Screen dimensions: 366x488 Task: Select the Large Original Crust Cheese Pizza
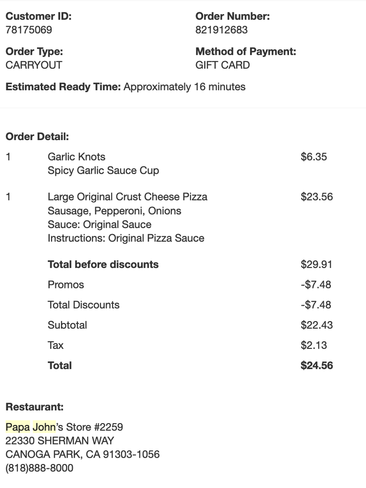(127, 197)
